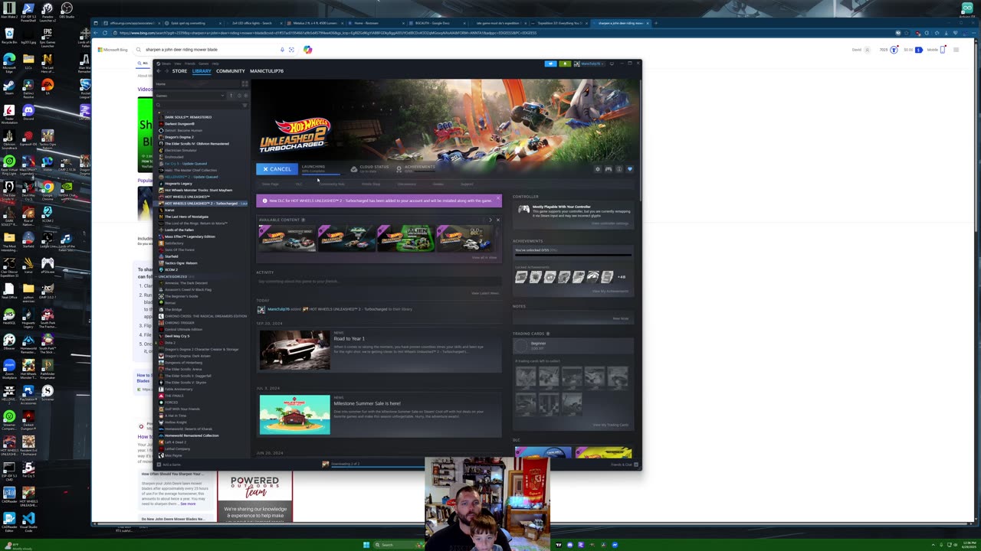Select Devil May Cry 5 in the game list

(176, 336)
